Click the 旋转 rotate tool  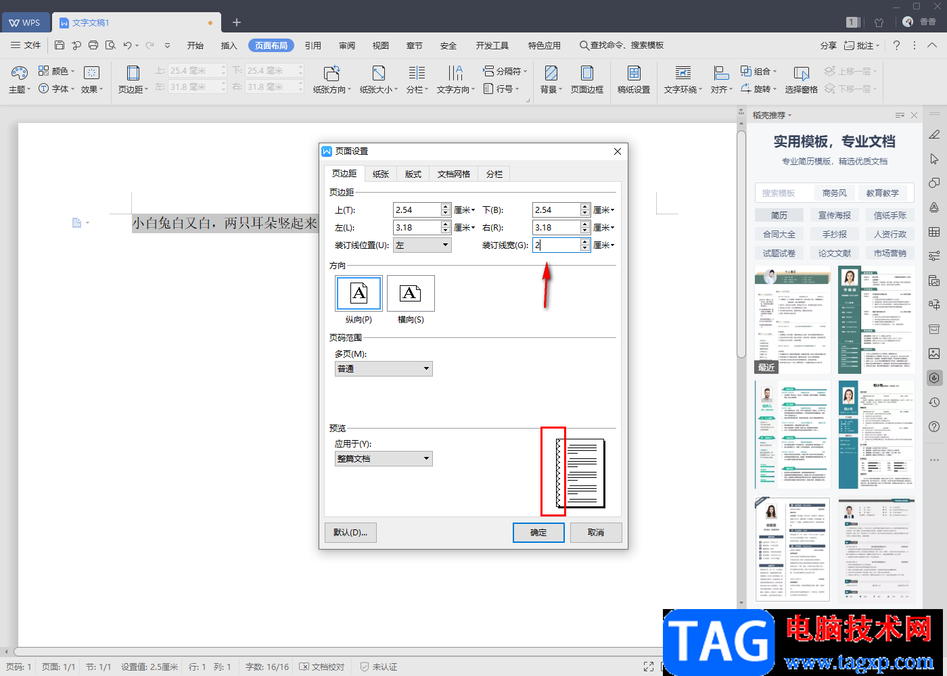pos(758,89)
